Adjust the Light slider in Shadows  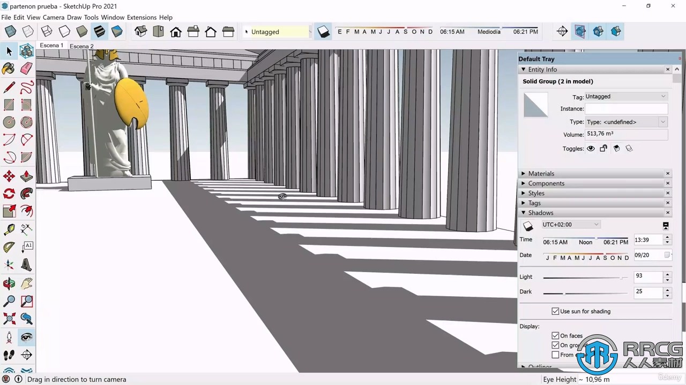point(585,278)
